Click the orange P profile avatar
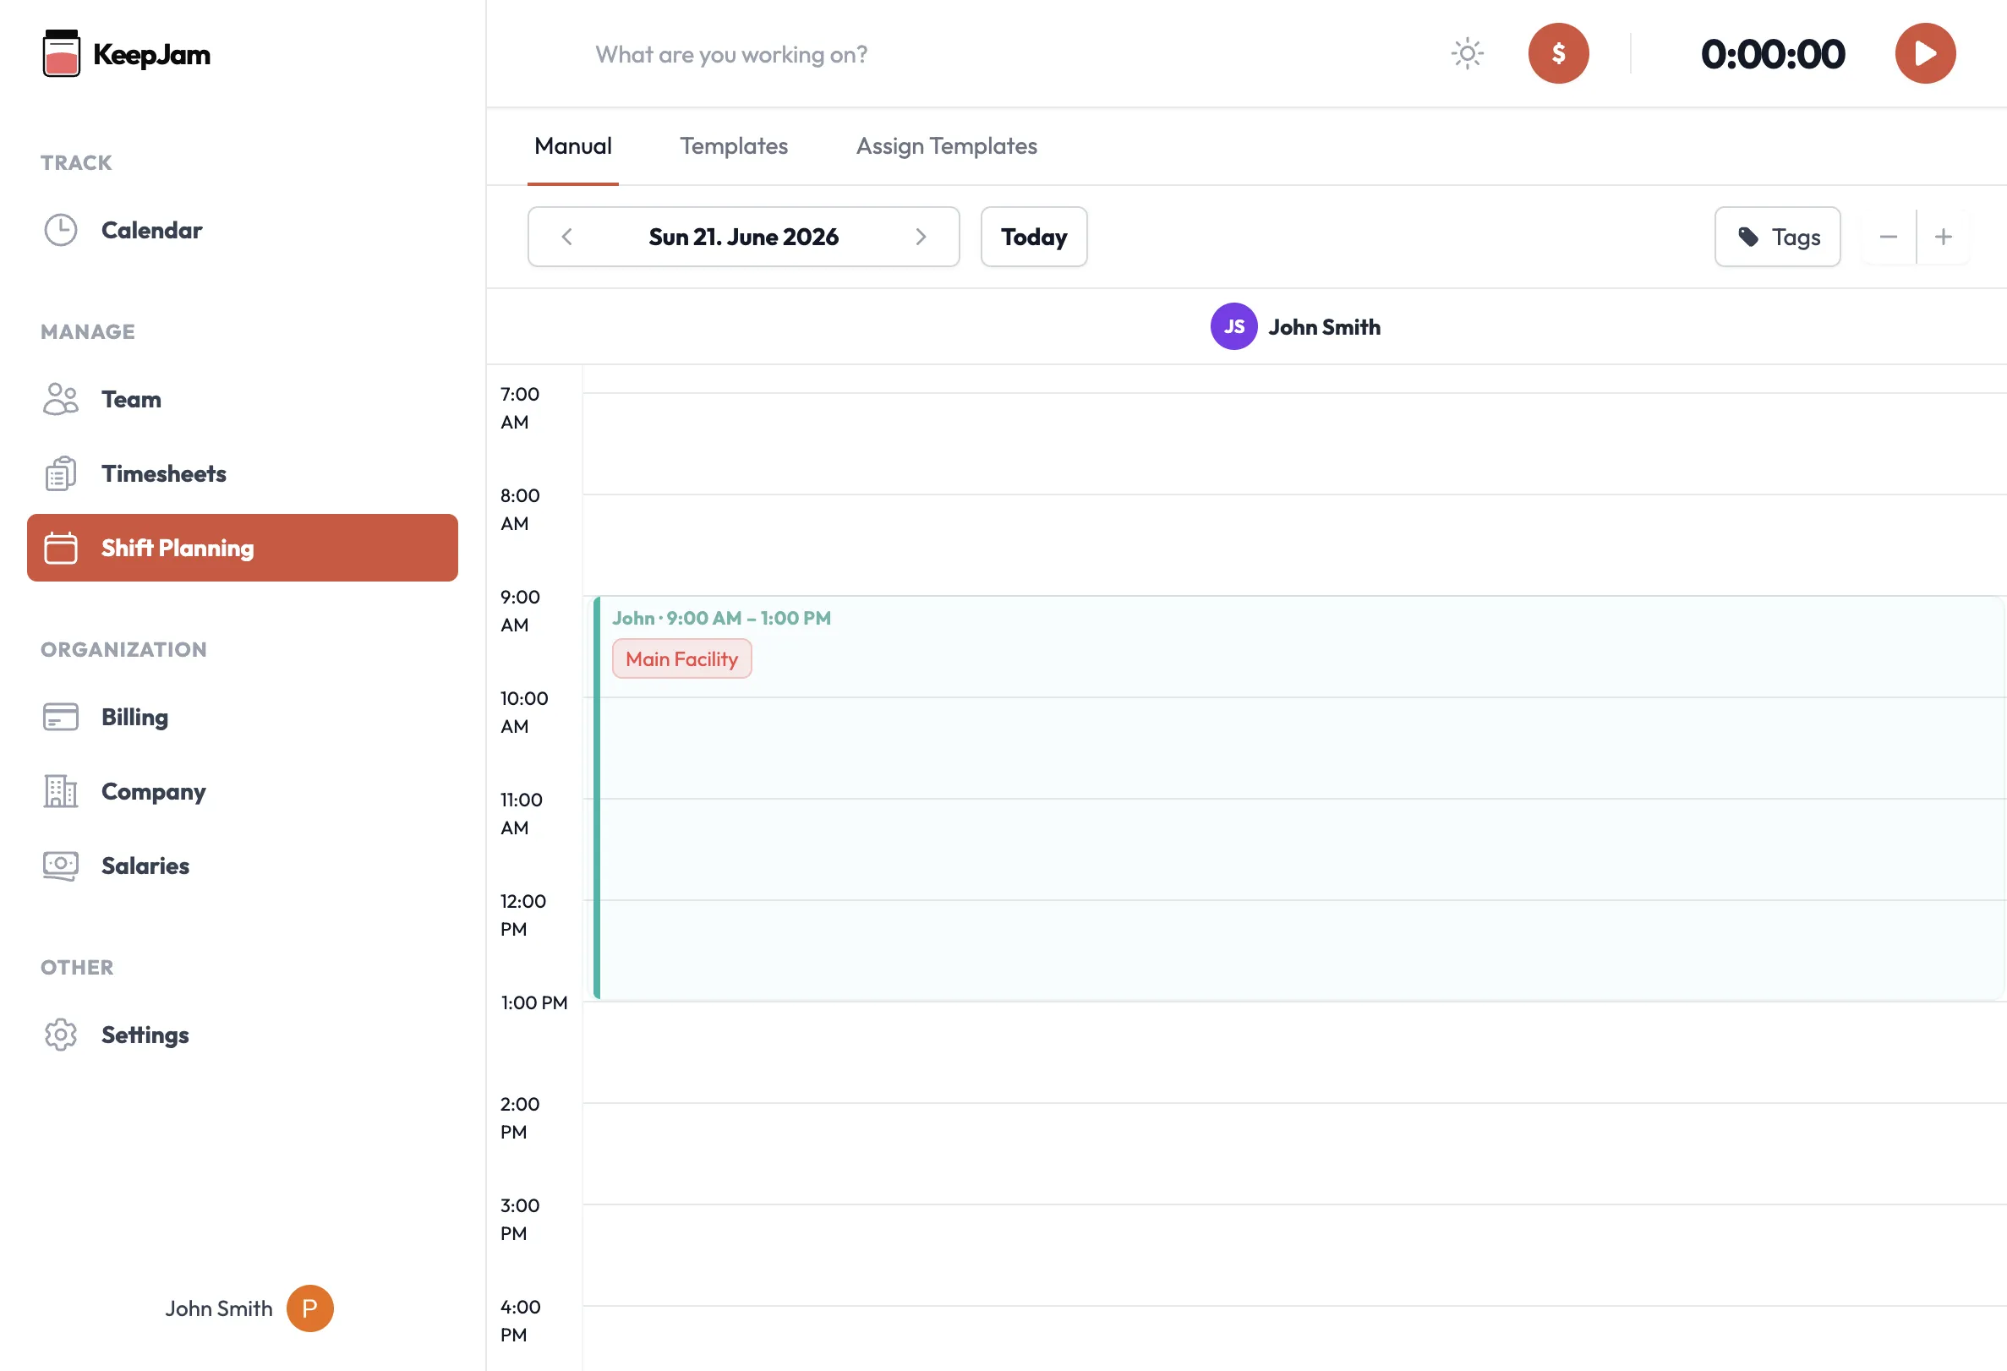 click(x=310, y=1308)
